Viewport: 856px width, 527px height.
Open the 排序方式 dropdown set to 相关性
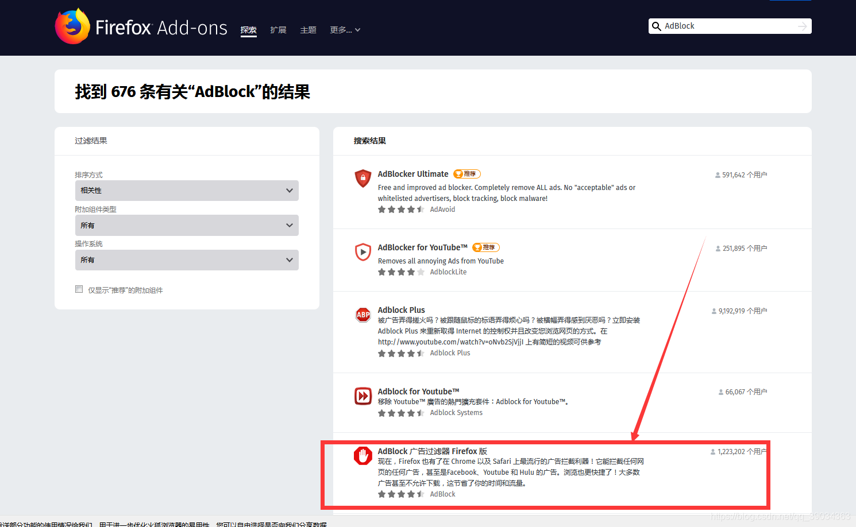pyautogui.click(x=187, y=191)
